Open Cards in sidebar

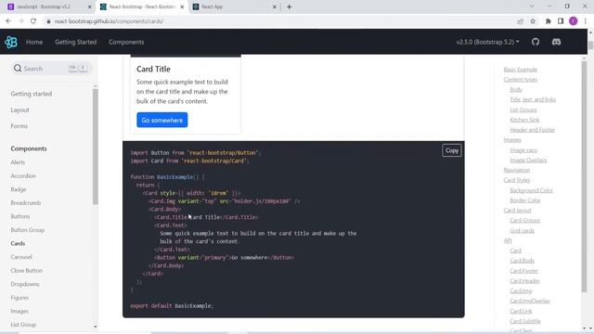coord(18,243)
